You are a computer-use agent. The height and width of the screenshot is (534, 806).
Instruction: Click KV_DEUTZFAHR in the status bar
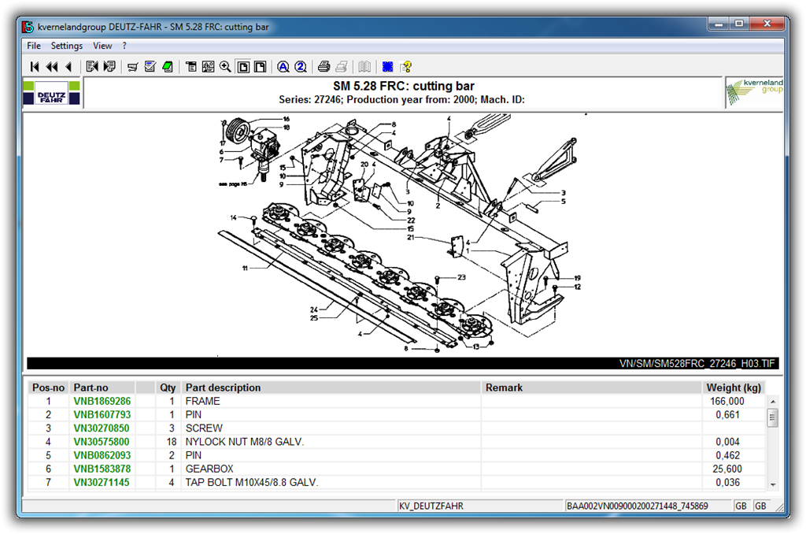click(431, 506)
